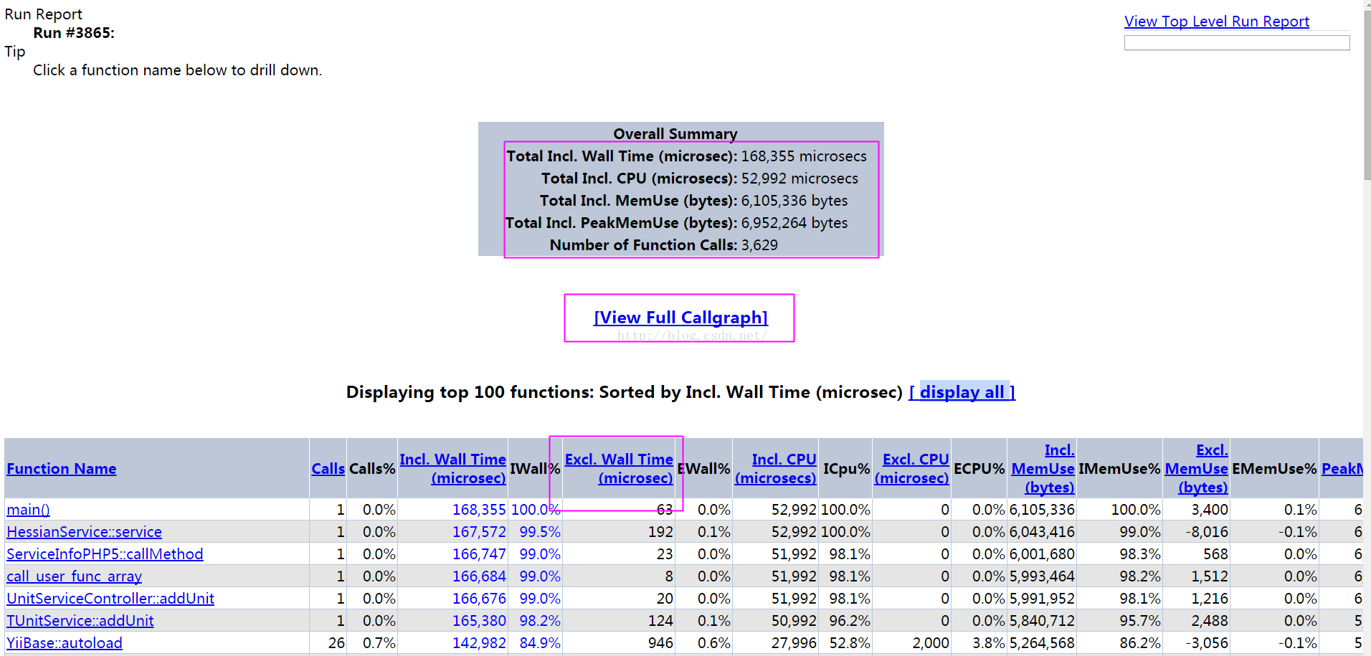Image resolution: width=1371 pixels, height=656 pixels.
Task: Sort by Incl. CPU (microsecs) header
Action: click(775, 469)
